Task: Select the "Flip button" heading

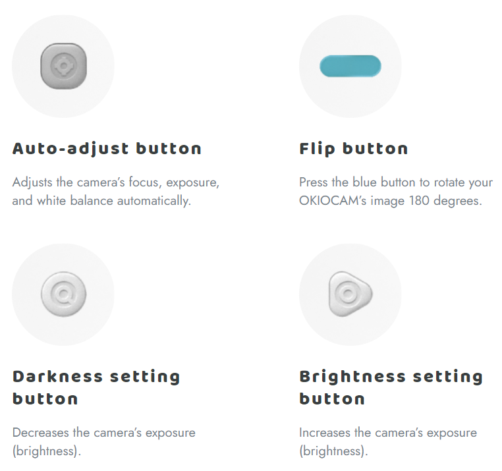Action: point(354,149)
